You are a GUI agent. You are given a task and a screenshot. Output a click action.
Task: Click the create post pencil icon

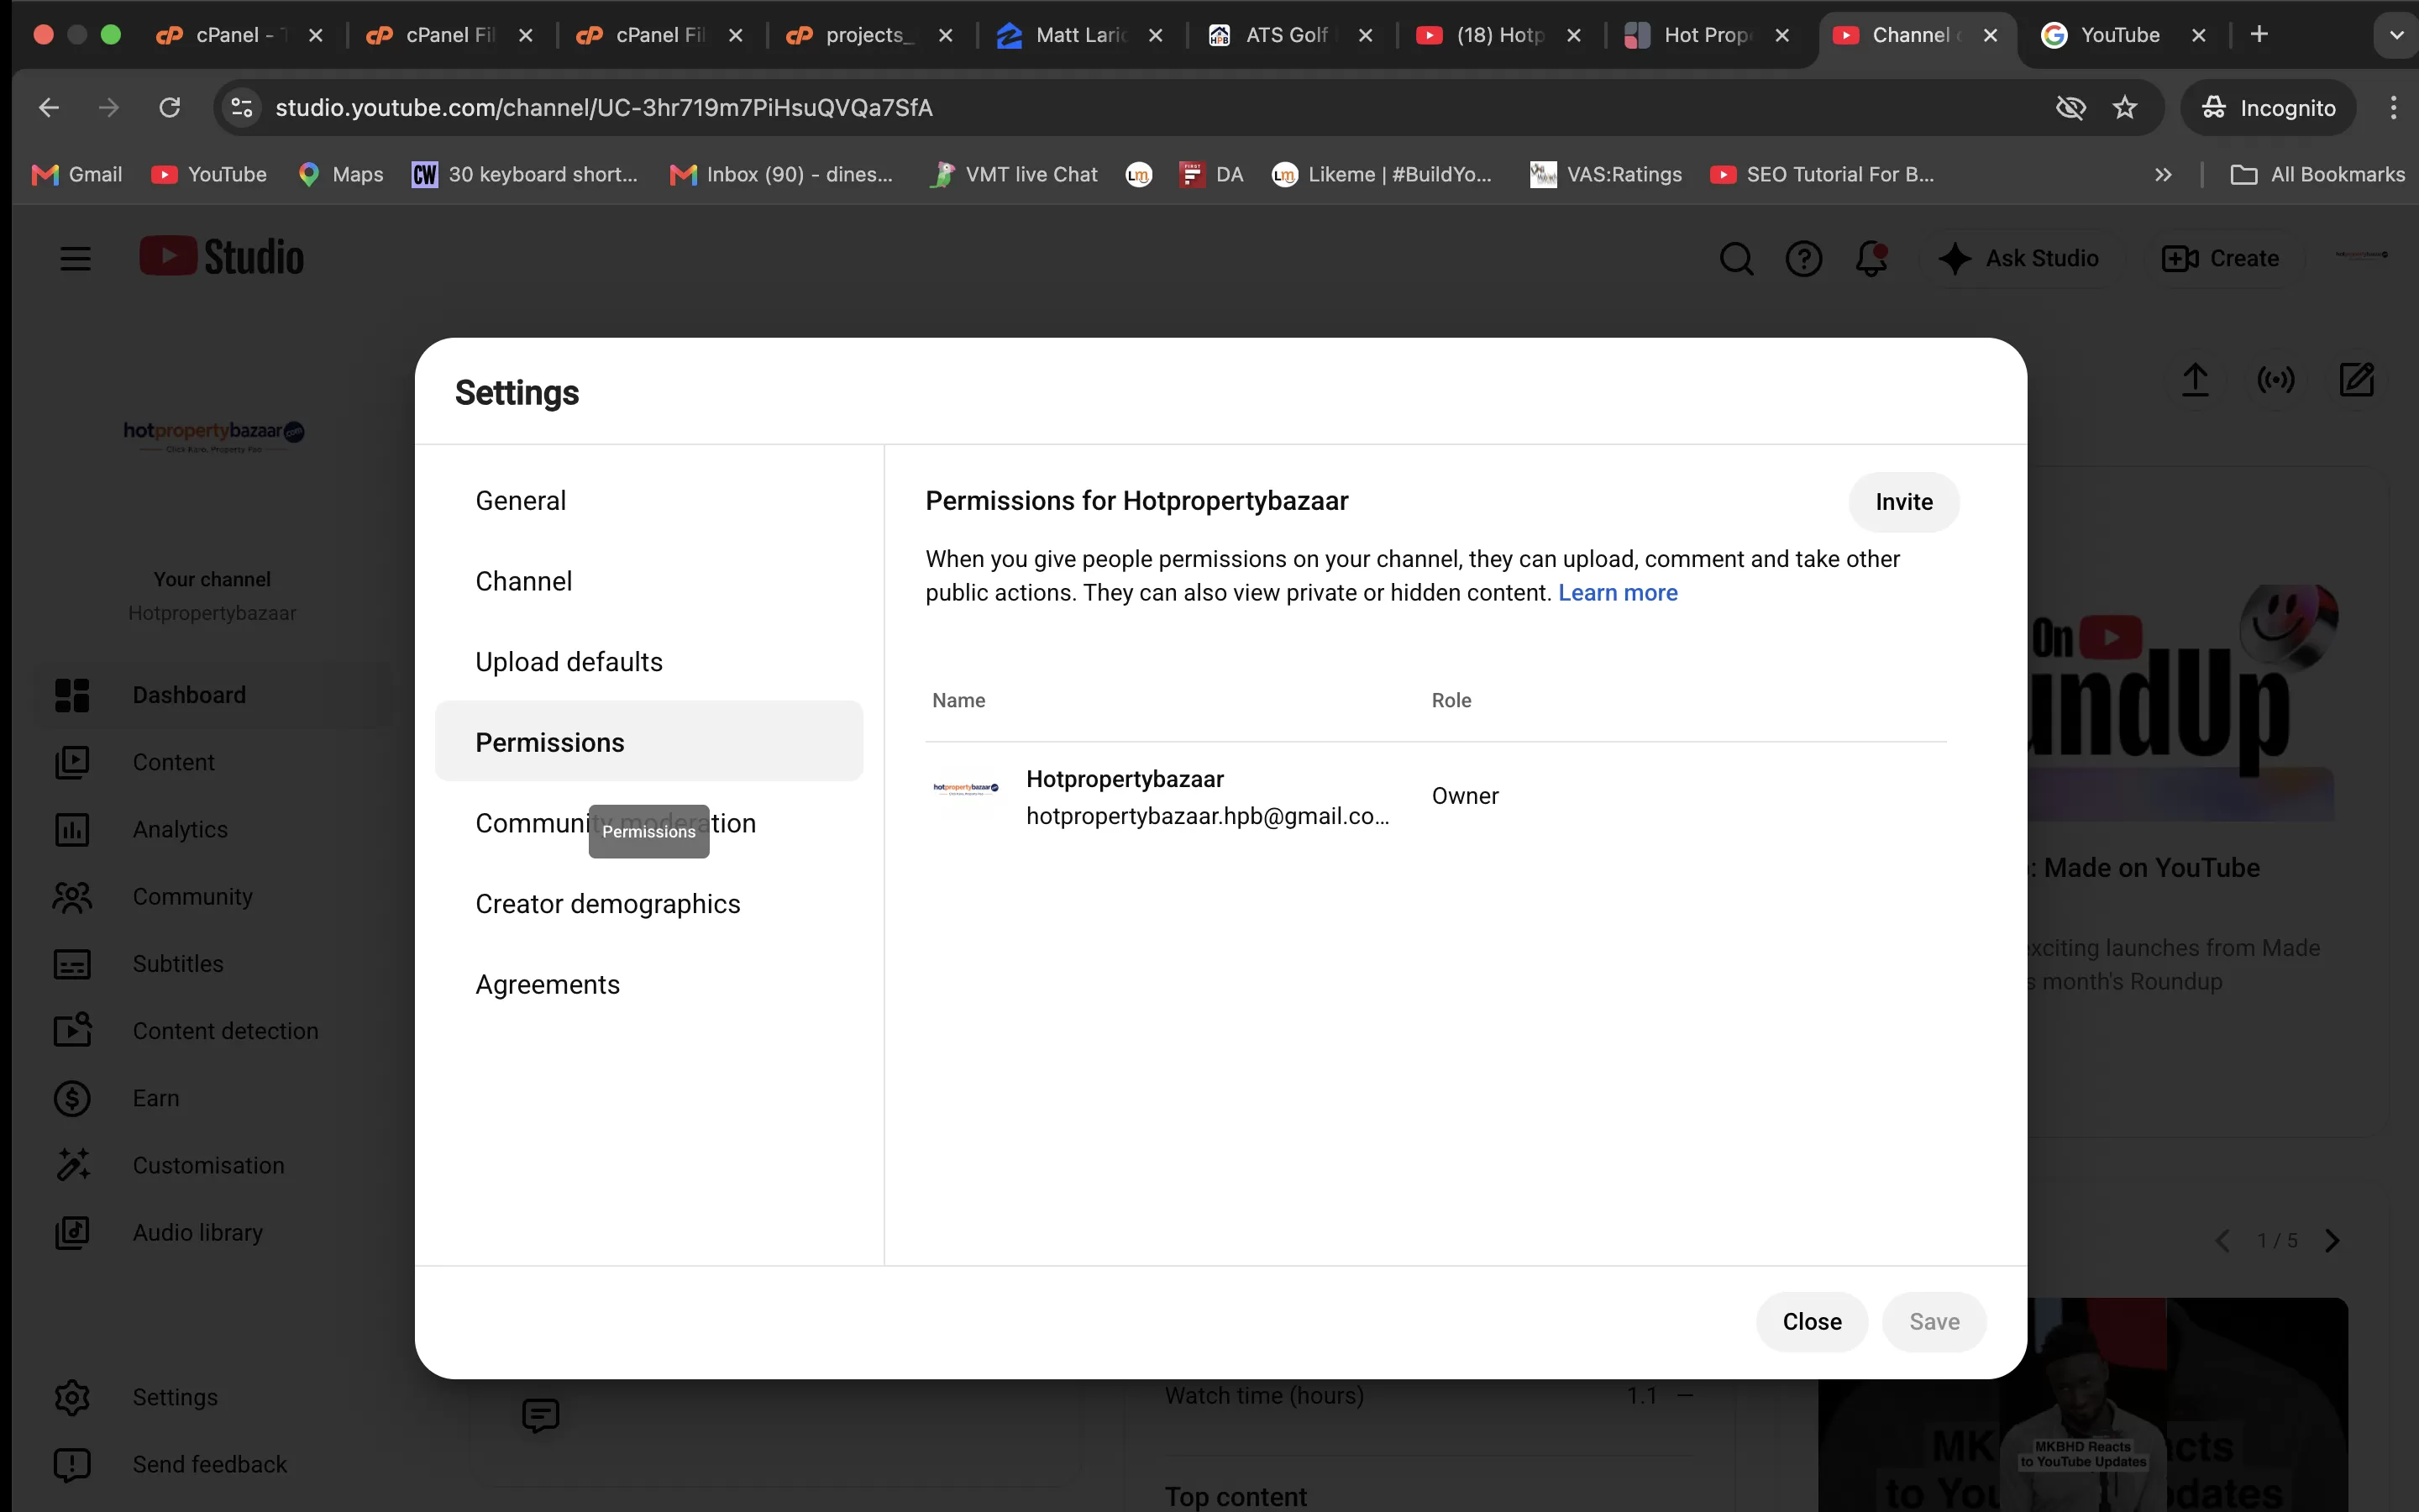[2356, 380]
